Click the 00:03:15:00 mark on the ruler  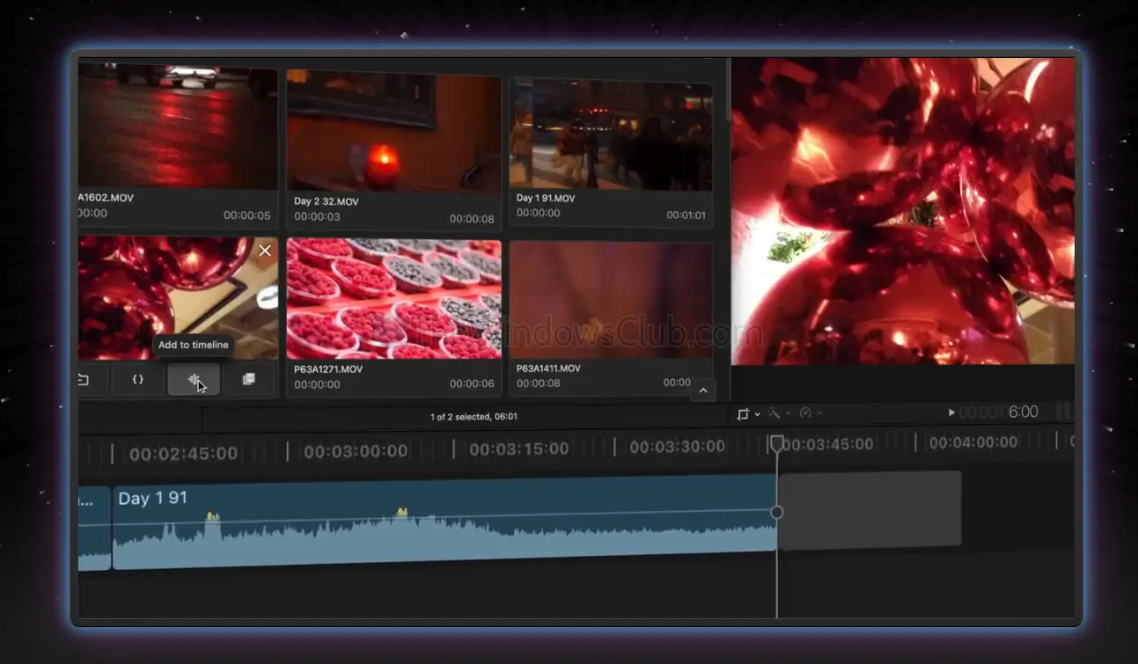[519, 449]
